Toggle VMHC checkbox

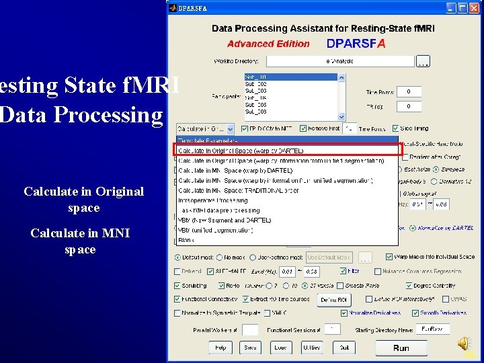point(267,313)
